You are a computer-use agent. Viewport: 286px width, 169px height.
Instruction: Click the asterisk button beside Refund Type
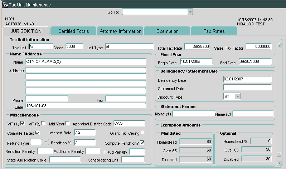coord(46,142)
